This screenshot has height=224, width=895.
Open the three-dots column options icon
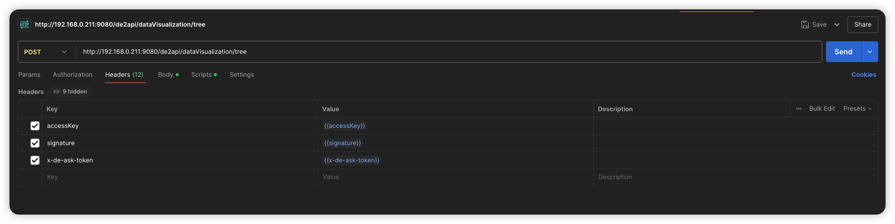pos(799,109)
